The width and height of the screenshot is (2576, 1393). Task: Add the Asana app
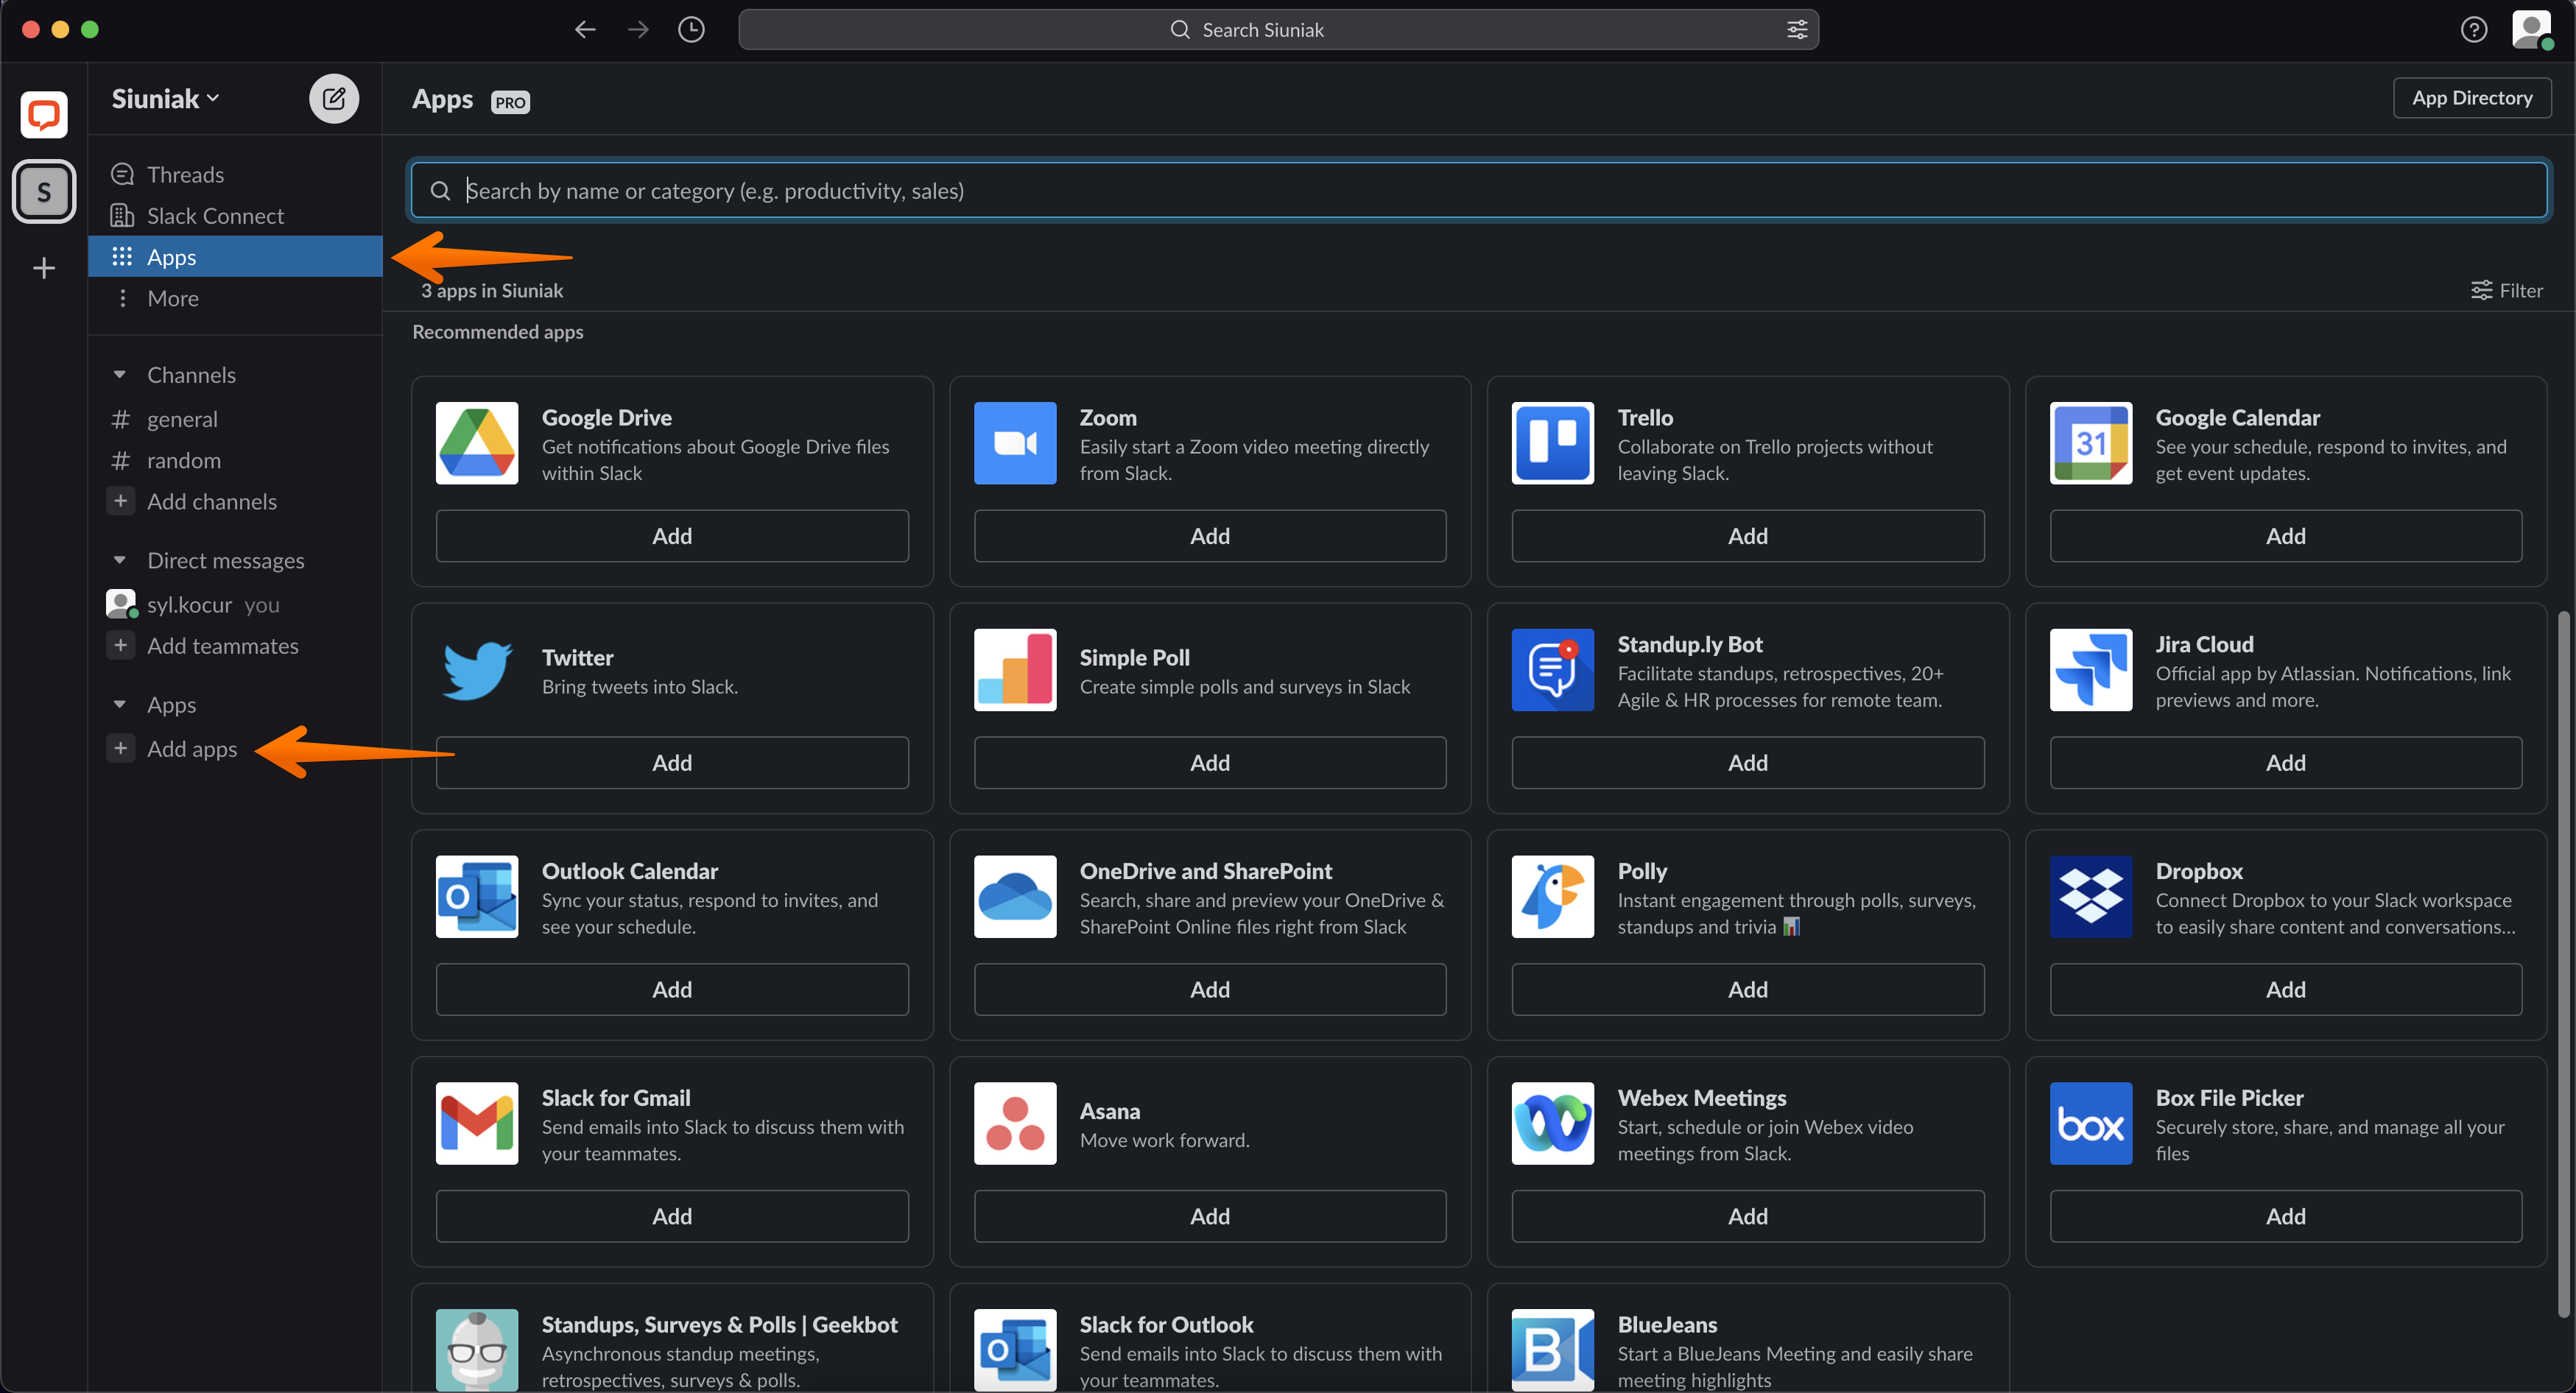[1210, 1216]
